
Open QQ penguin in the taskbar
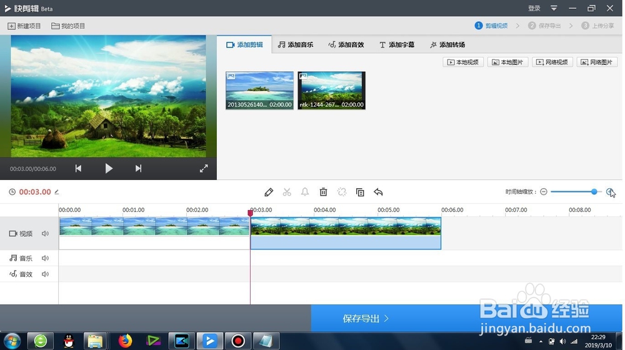(x=69, y=341)
